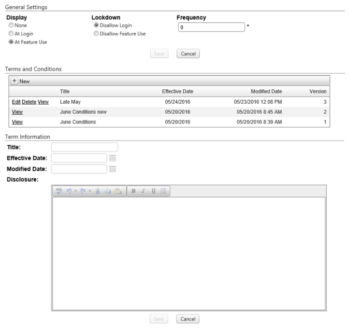Click Edit link for Late May

point(16,102)
